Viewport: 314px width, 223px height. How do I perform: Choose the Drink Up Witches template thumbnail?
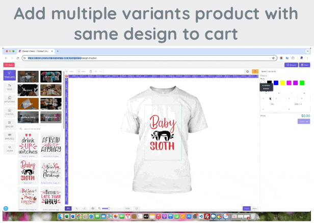tap(29, 145)
